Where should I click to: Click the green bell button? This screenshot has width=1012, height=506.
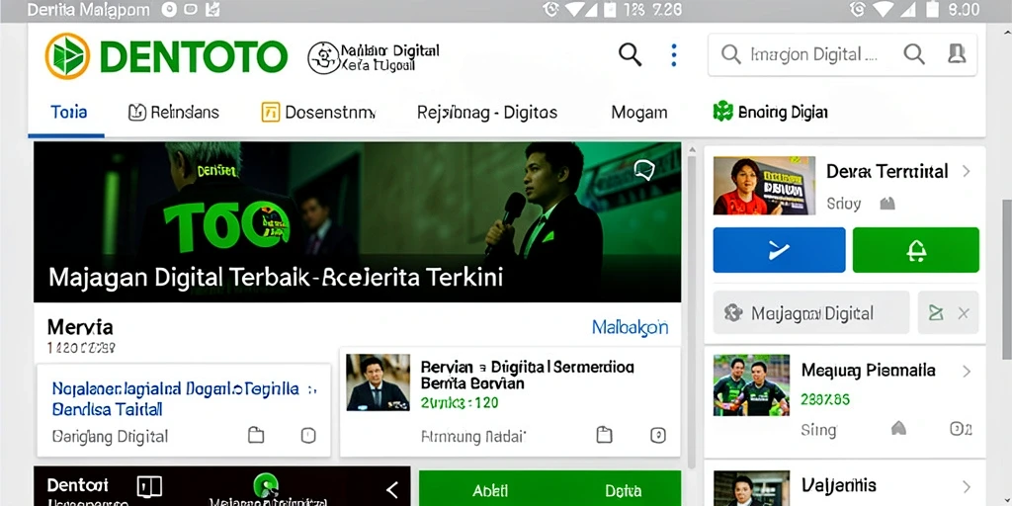tap(916, 250)
